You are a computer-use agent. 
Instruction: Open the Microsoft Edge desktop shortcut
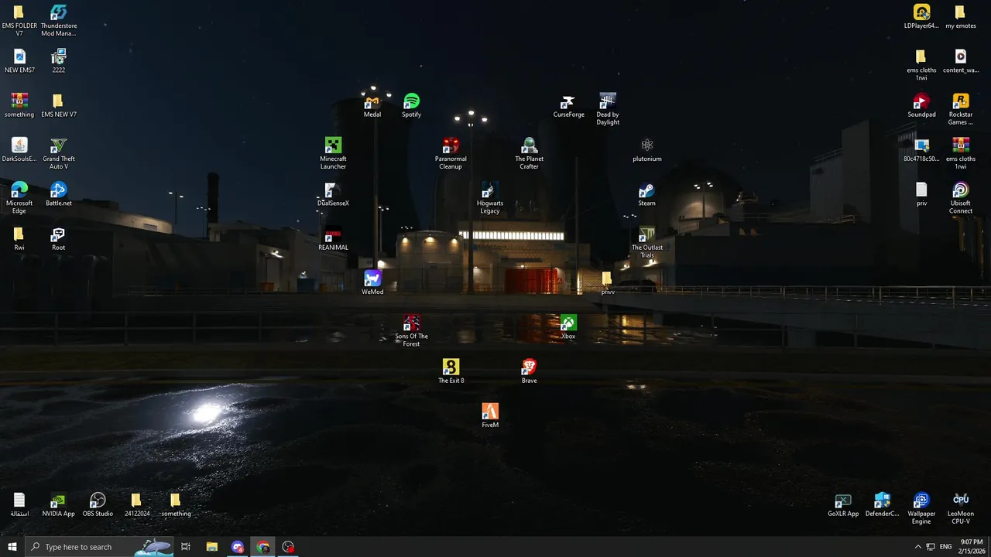(19, 198)
